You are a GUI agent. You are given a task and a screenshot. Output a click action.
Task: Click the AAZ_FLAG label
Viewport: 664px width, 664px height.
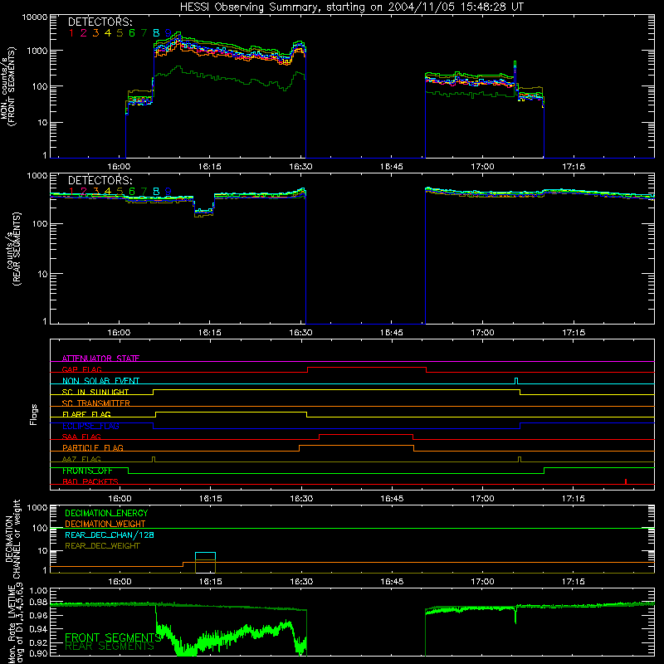click(x=81, y=459)
